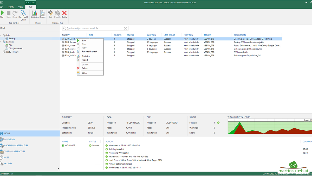Click the Stop icon in the ribbon
Screen dimensions: 312x176
(9, 13)
